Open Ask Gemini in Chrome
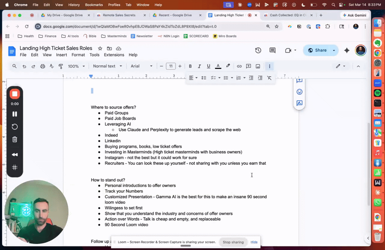This screenshot has width=385, height=250. 354,15
